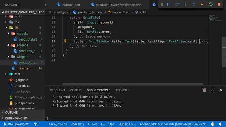Pause the debug session
This screenshot has width=226, height=127.
[168, 5]
